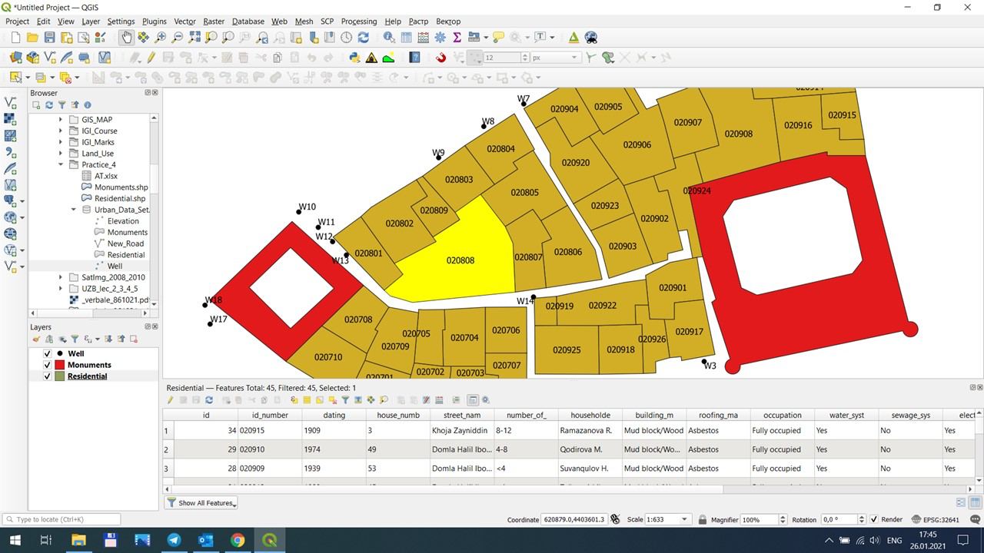Viewport: 984px width, 553px height.
Task: Open a project with the folder icon
Action: (x=32, y=37)
